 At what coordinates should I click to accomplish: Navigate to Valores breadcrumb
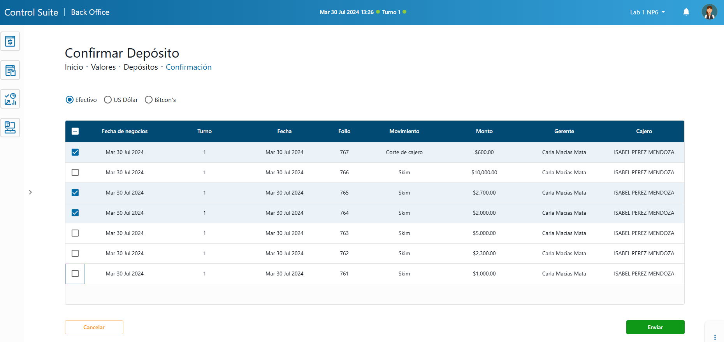point(103,67)
